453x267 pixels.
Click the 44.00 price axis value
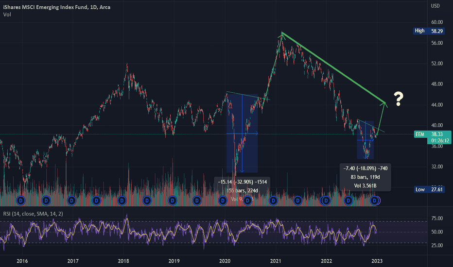437,105
